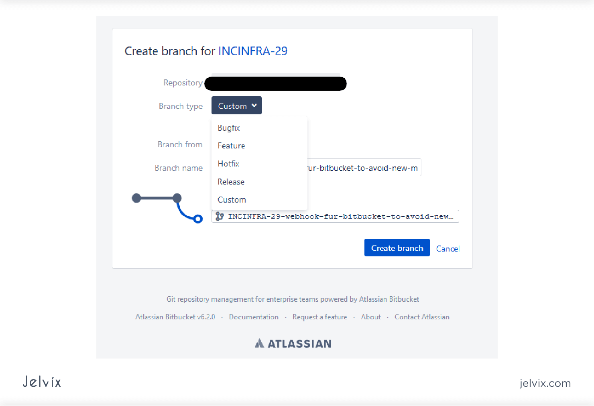Select Bugfix as the branch type
Viewport: 594px width, 406px height.
point(228,128)
